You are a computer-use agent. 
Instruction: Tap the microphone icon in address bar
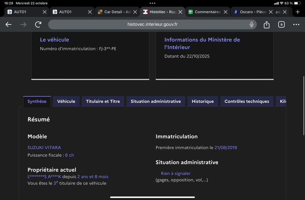coord(252,24)
